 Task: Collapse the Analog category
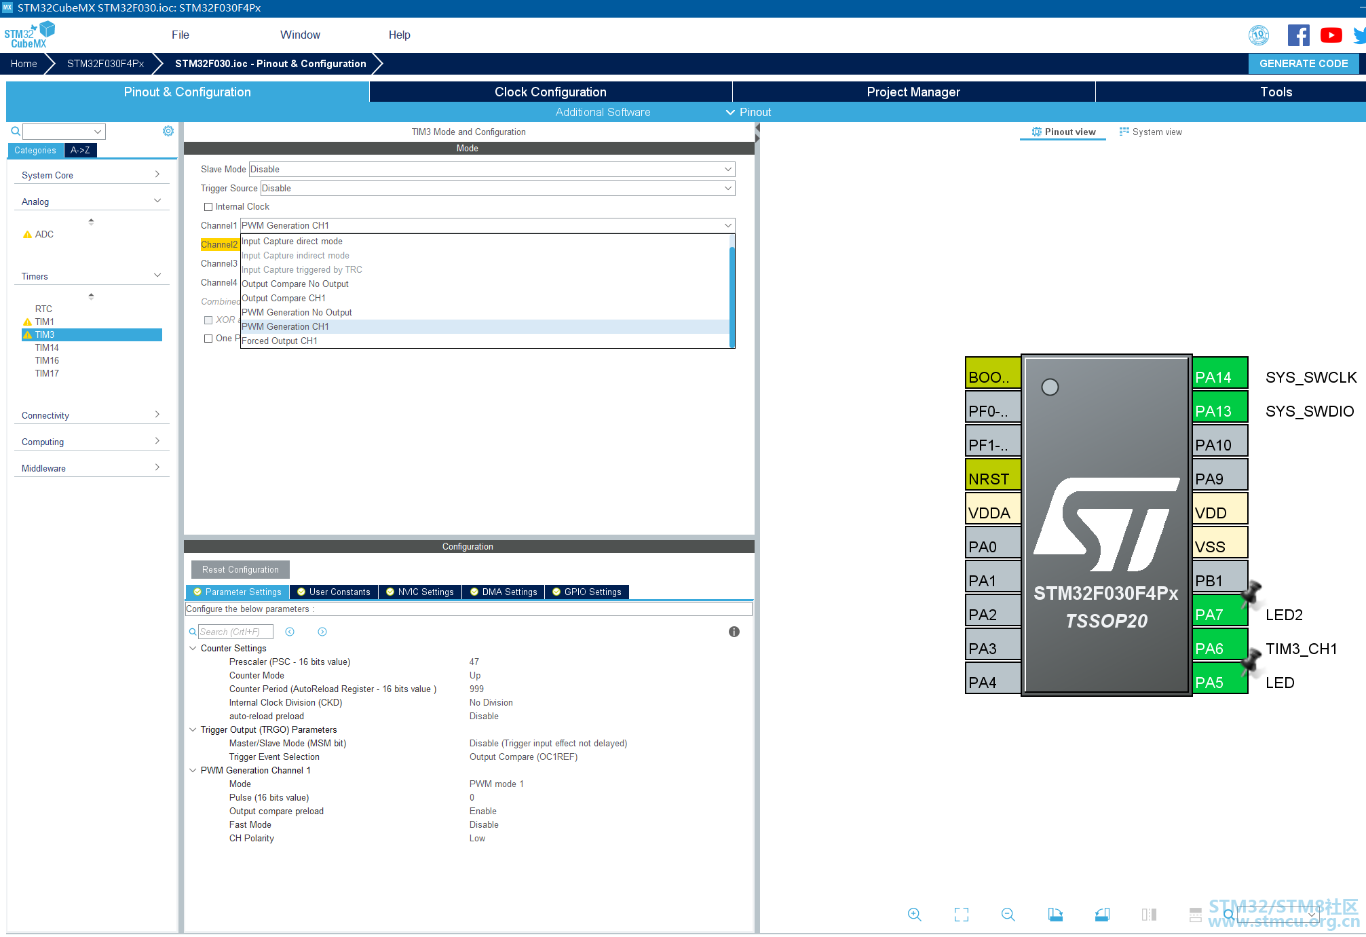click(92, 202)
